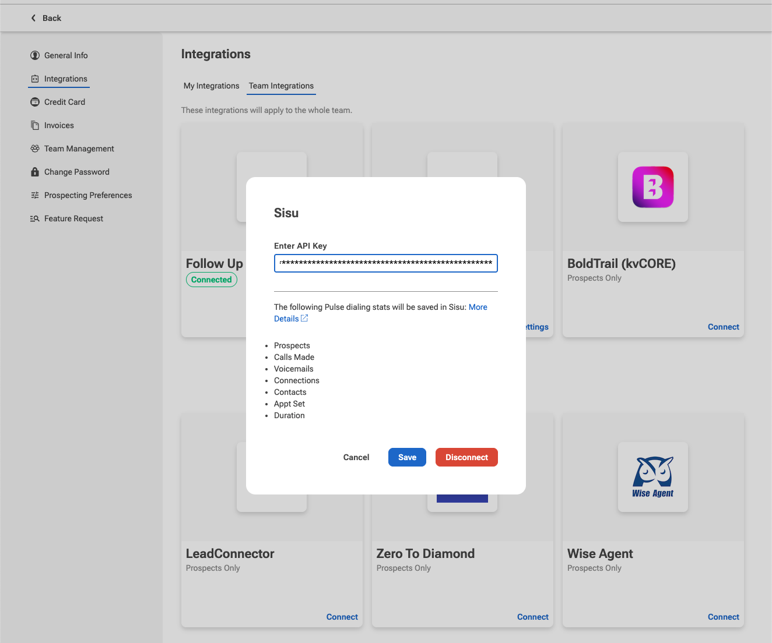
Task: Connect BoldTrail (kvCORE) integration
Action: [x=723, y=327]
